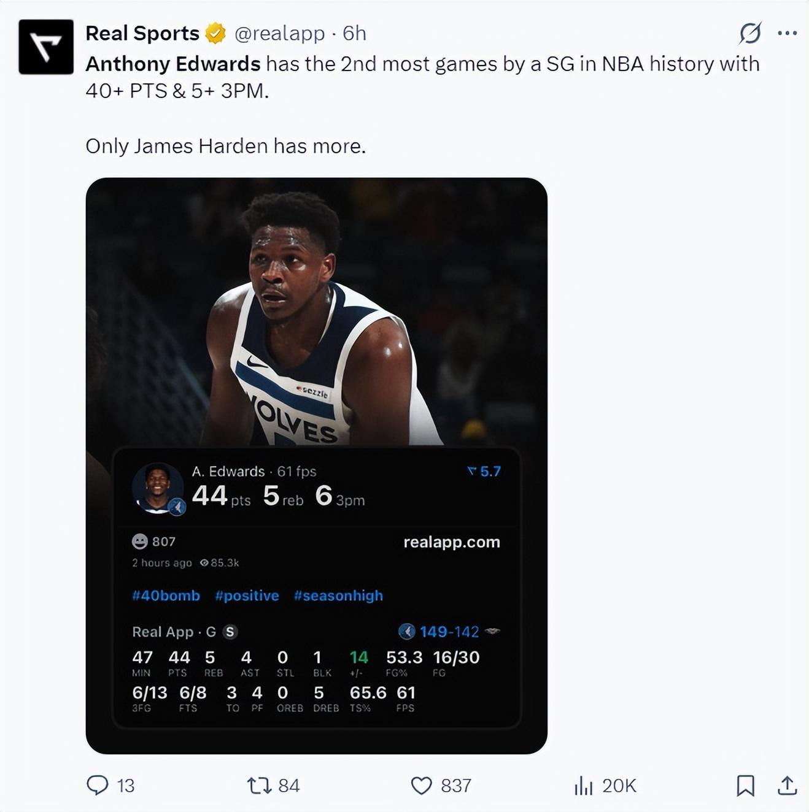
Task: Click the 6h post timestamp
Action: 354,33
